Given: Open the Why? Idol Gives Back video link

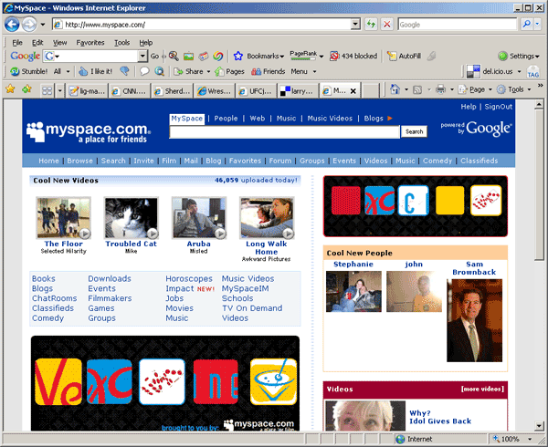Looking at the screenshot, I should (x=440, y=417).
